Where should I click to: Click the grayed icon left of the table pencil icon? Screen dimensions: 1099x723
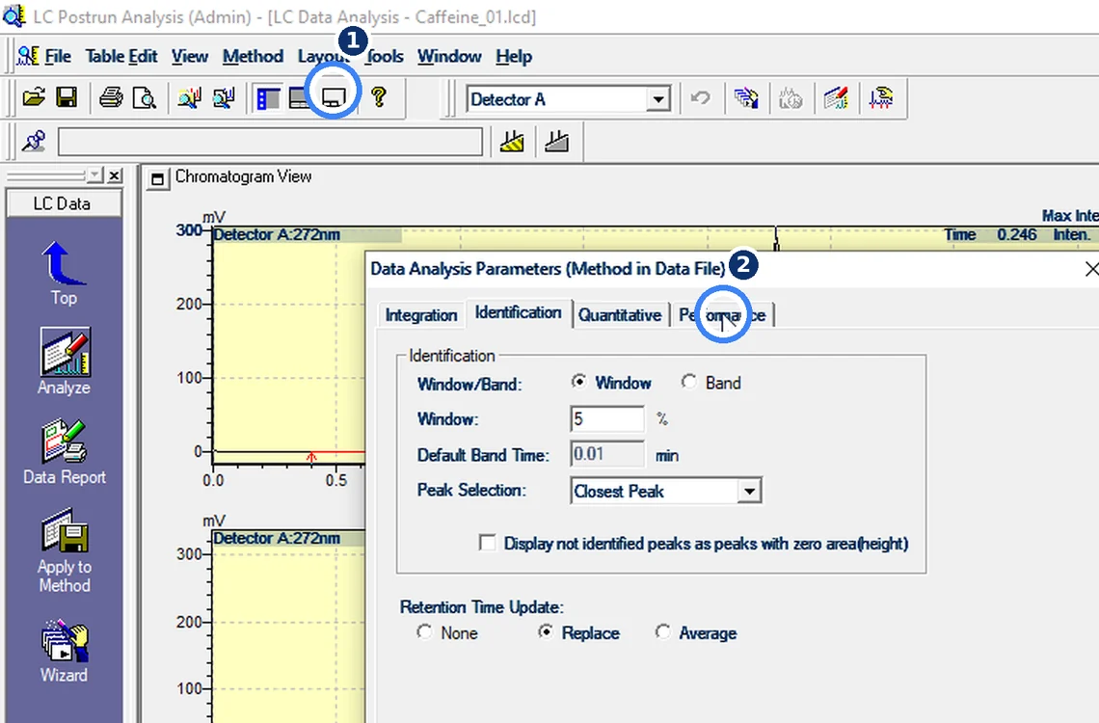pos(791,98)
